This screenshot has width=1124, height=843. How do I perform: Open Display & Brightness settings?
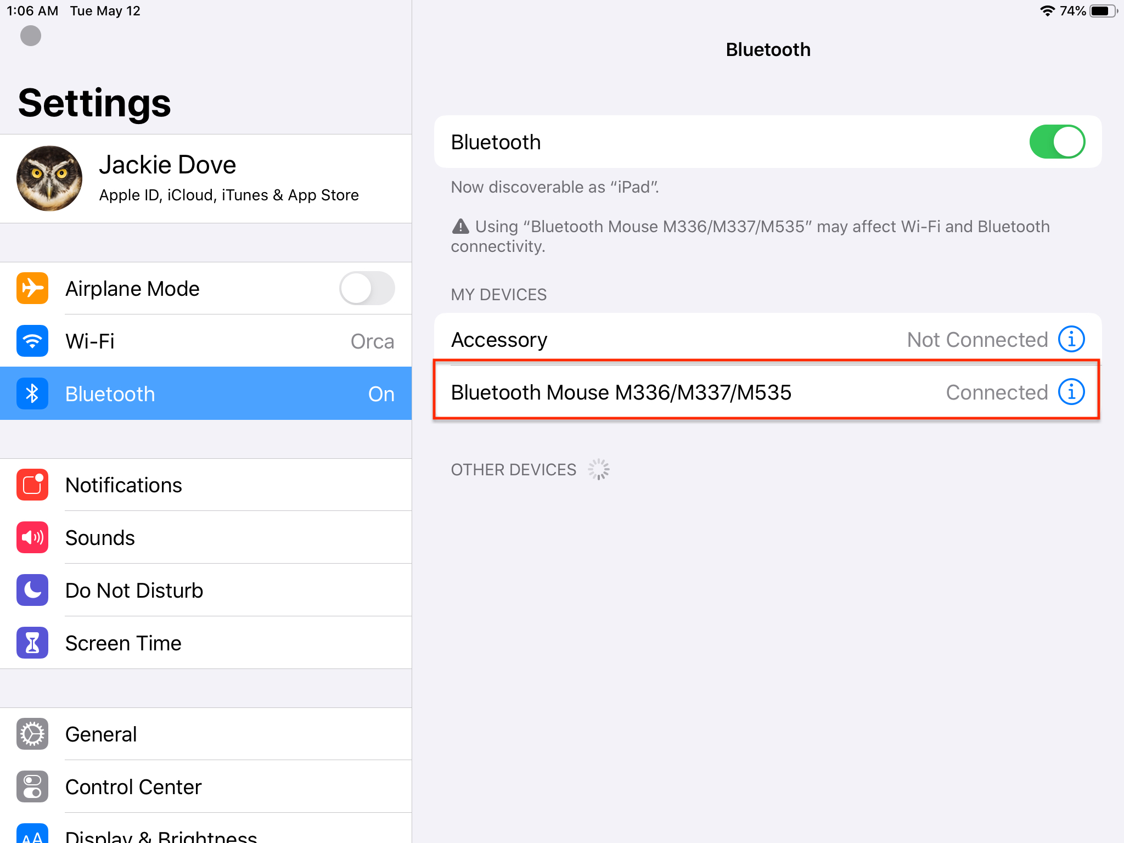tap(206, 829)
